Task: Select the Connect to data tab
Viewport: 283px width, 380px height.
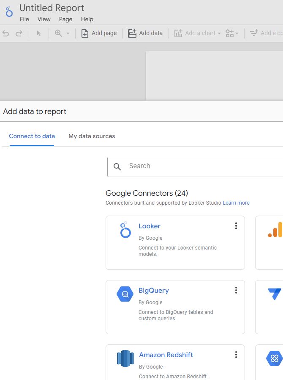Action: (x=32, y=136)
